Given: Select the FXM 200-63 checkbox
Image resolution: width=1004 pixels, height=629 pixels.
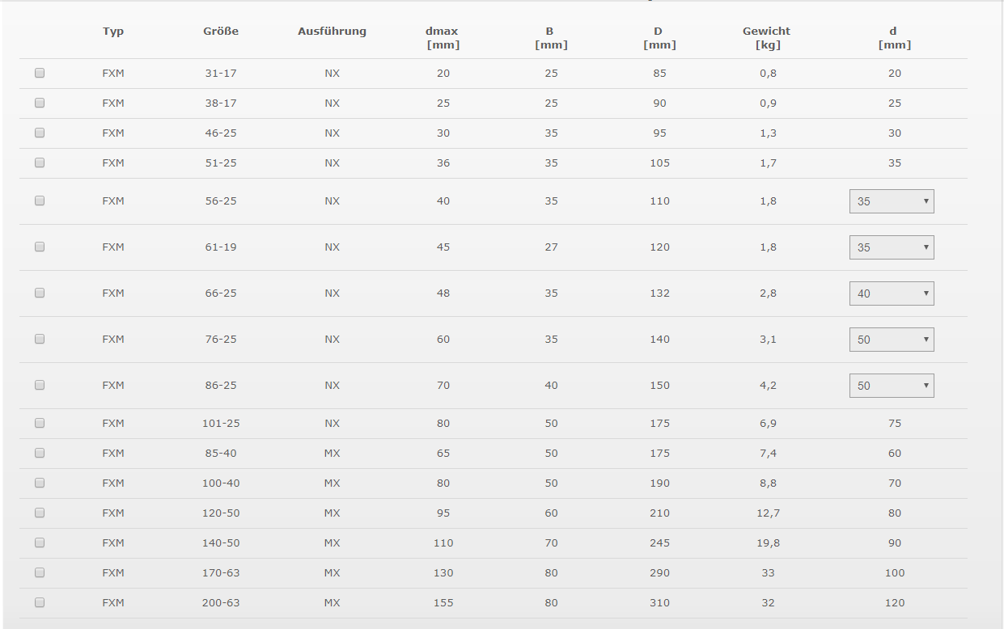Looking at the screenshot, I should pos(40,602).
